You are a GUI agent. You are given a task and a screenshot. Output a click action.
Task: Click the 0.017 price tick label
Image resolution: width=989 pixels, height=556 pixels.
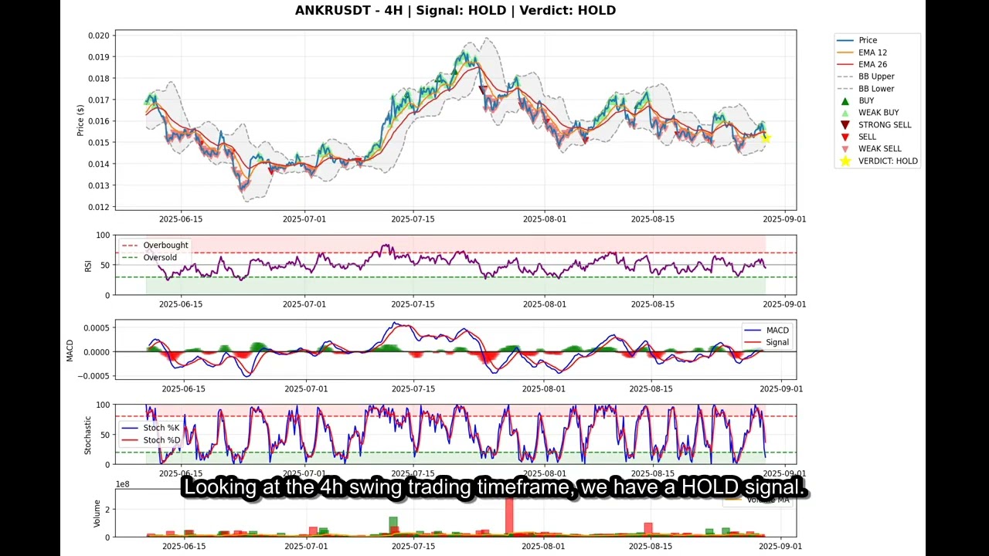(x=98, y=100)
